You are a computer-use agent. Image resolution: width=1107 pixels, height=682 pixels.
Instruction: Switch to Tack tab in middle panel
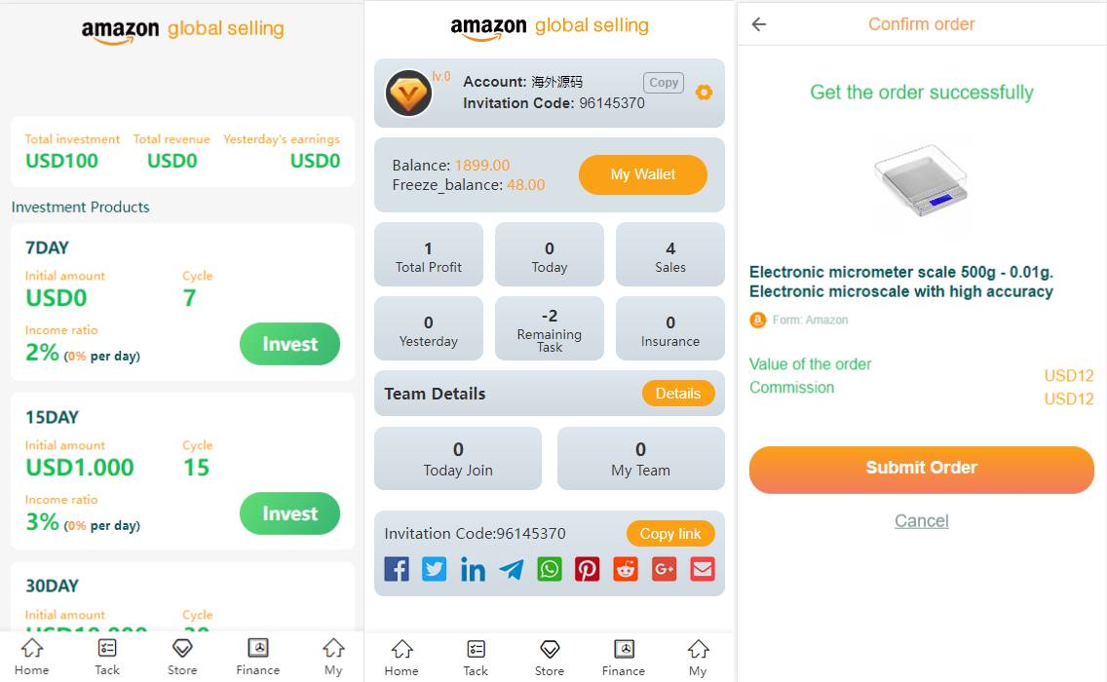click(476, 658)
